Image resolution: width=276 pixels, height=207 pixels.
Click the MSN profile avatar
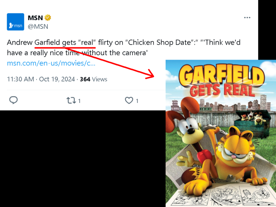click(16, 22)
